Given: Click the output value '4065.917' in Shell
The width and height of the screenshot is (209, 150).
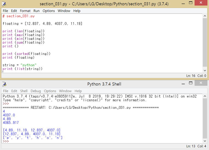Looking at the screenshot, I should pyautogui.click(x=11, y=123).
